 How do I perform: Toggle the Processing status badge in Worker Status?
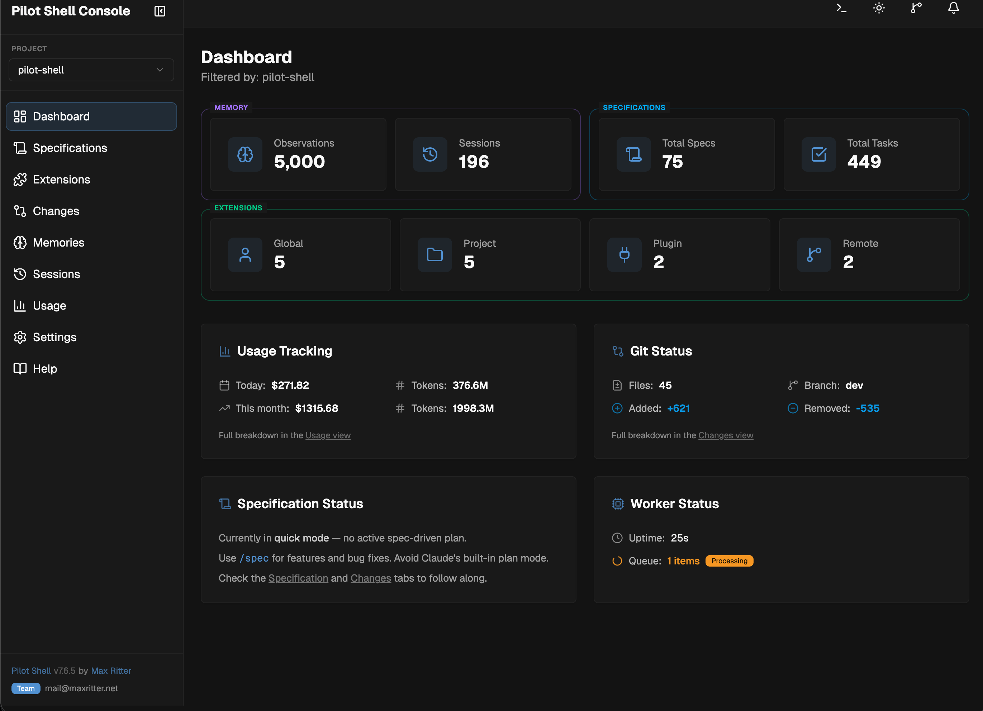[x=729, y=560]
